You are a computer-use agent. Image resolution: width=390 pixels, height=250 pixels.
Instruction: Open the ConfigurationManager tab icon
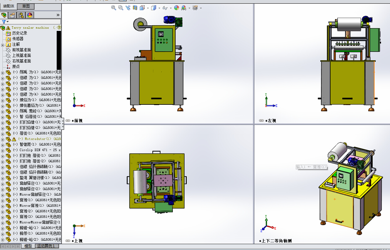coord(21,15)
